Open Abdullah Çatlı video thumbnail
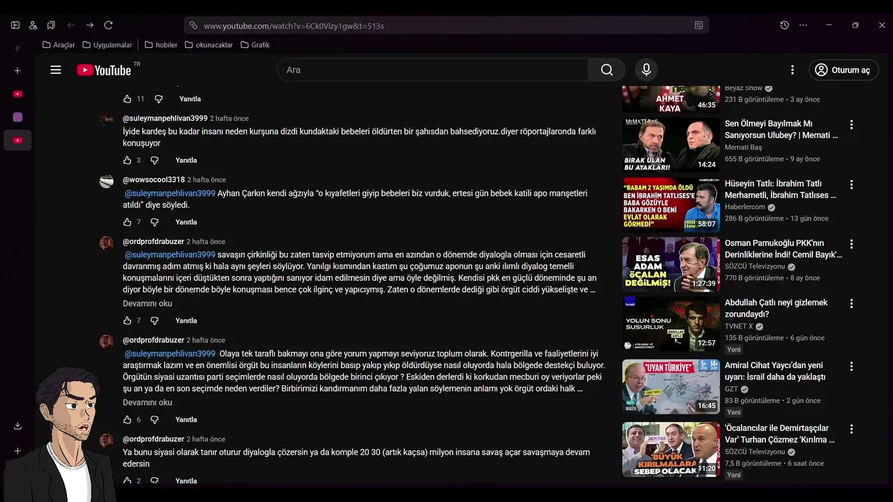This screenshot has width=893, height=502. [671, 324]
